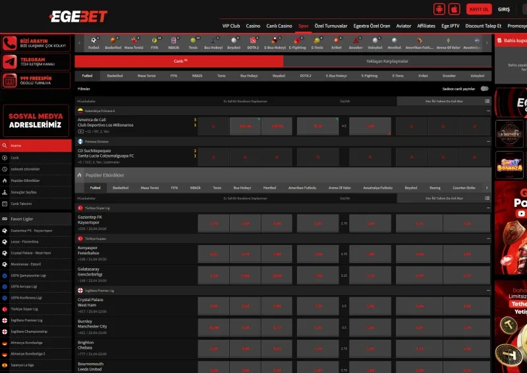The height and width of the screenshot is (373, 527).
Task: Open the Sweet Bonanza game thumbnail
Action: pos(509,165)
